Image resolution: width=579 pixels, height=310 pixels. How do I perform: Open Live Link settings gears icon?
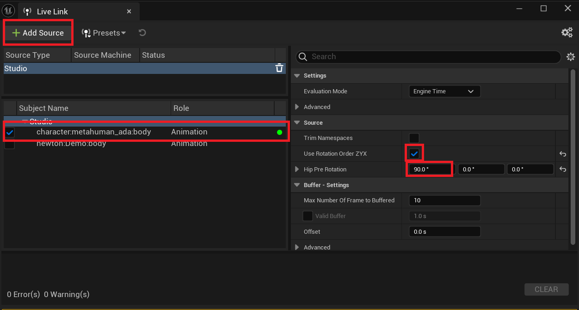click(567, 32)
